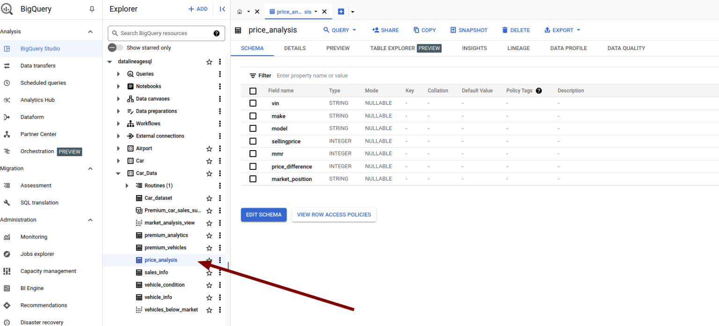719x326 pixels.
Task: Pin the BigQuery navigation menu
Action: [92, 9]
